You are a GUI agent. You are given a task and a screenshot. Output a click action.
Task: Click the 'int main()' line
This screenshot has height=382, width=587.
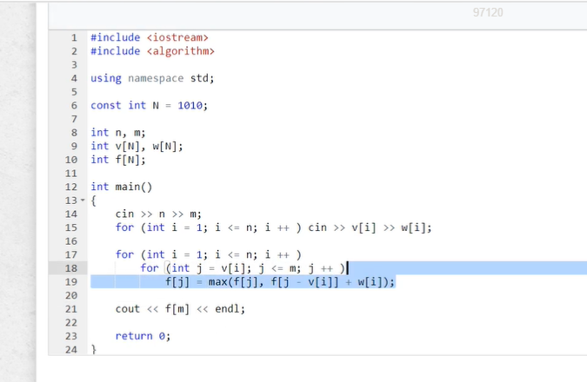pyautogui.click(x=121, y=187)
